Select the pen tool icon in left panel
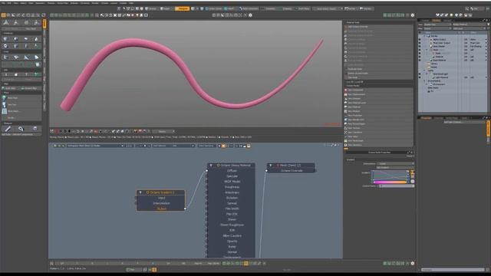 (x=8, y=129)
